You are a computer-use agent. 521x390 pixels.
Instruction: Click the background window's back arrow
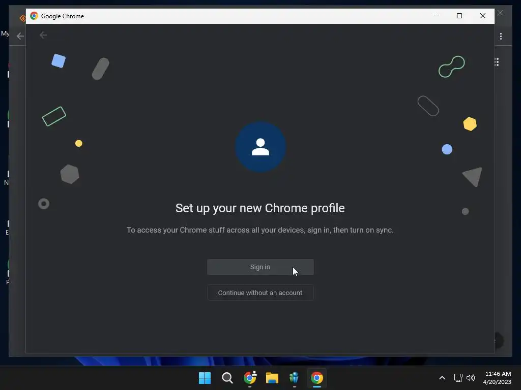(20, 36)
